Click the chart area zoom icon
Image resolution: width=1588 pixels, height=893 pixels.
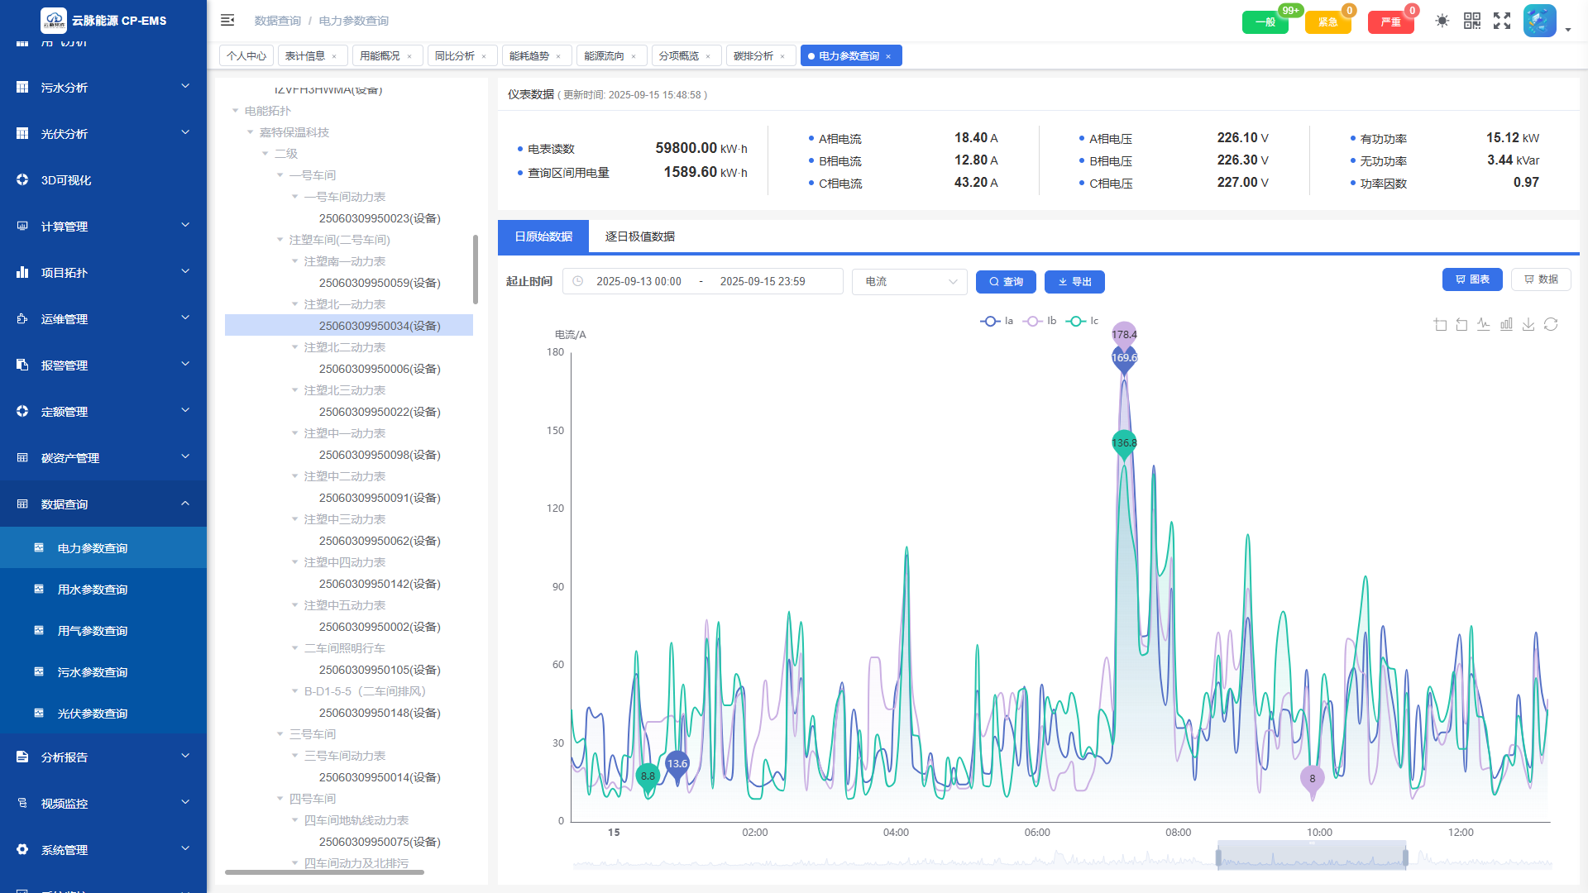click(1440, 325)
